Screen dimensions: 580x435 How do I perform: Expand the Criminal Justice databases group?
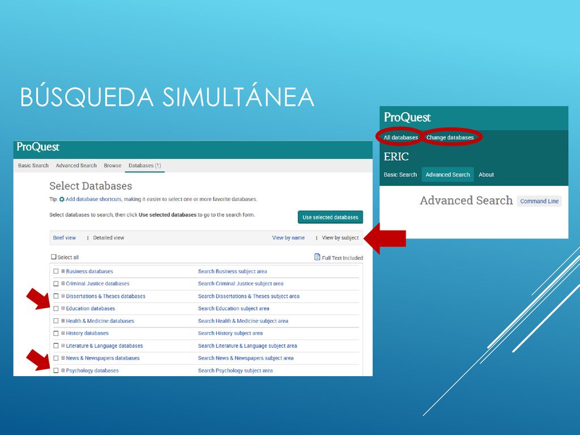[x=63, y=283]
